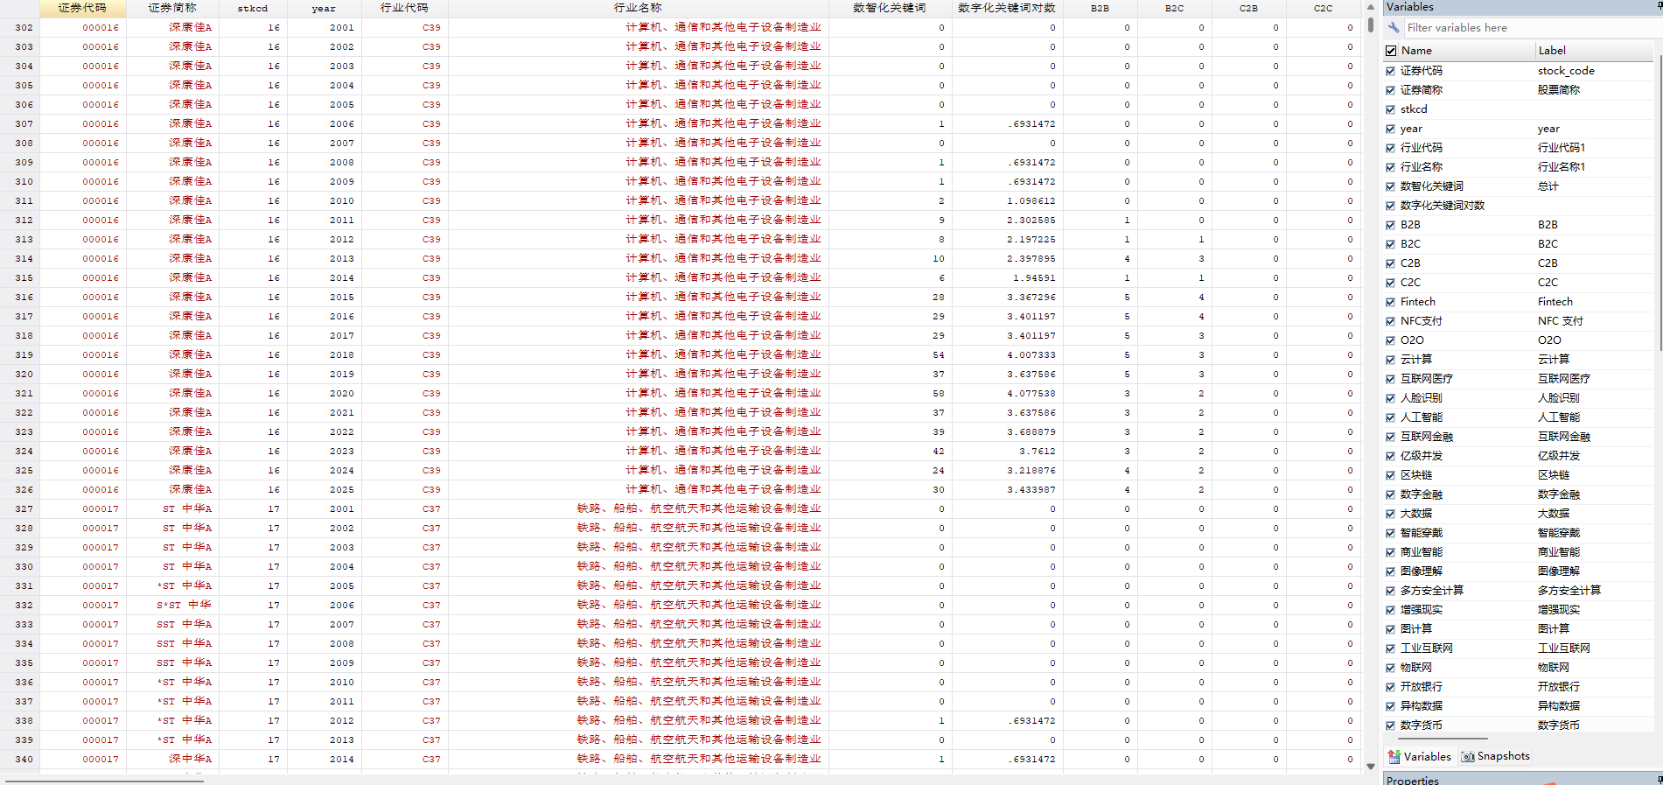Click the pin icon of the Properties panel

tap(1660, 779)
